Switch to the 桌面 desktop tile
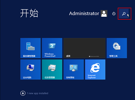Viewport: 135px width, 100px height. 84,48
